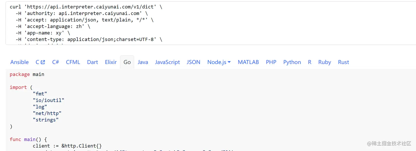416x151 pixels.
Task: Click the curl URL first line
Action: coord(86,7)
